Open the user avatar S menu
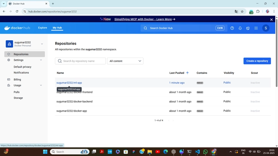 (x=265, y=28)
